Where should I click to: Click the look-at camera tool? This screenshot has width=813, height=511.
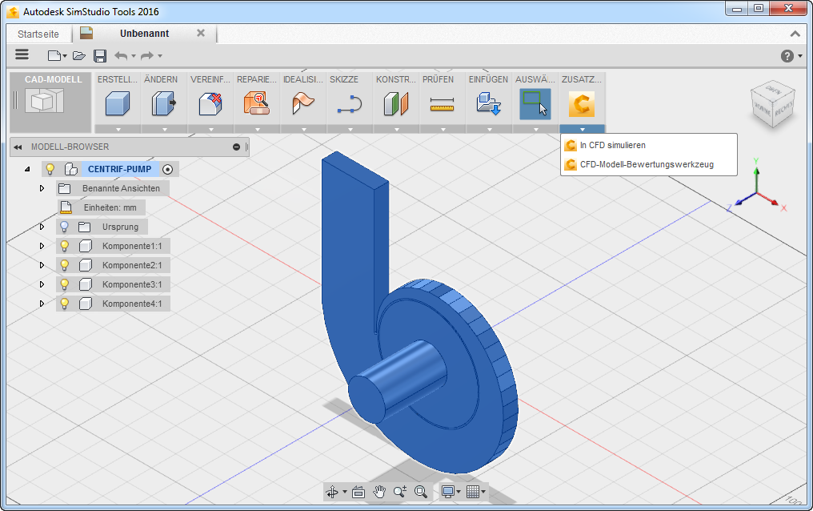tap(358, 491)
